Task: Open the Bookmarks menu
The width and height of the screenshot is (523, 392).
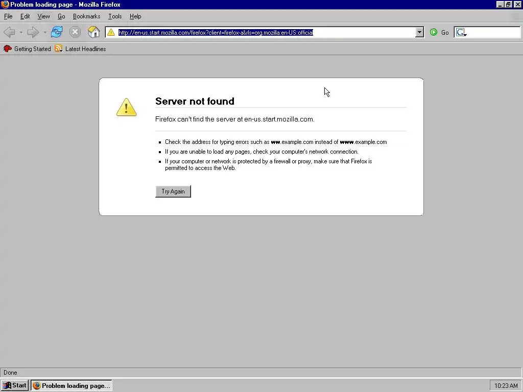Action: 87,16
